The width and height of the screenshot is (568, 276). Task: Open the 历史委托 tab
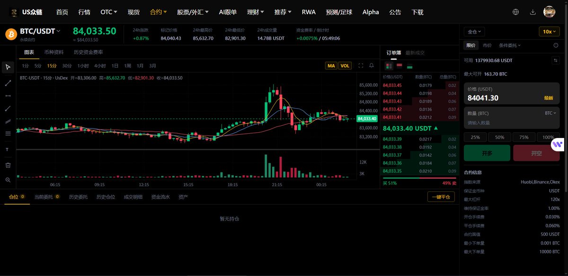pyautogui.click(x=78, y=197)
